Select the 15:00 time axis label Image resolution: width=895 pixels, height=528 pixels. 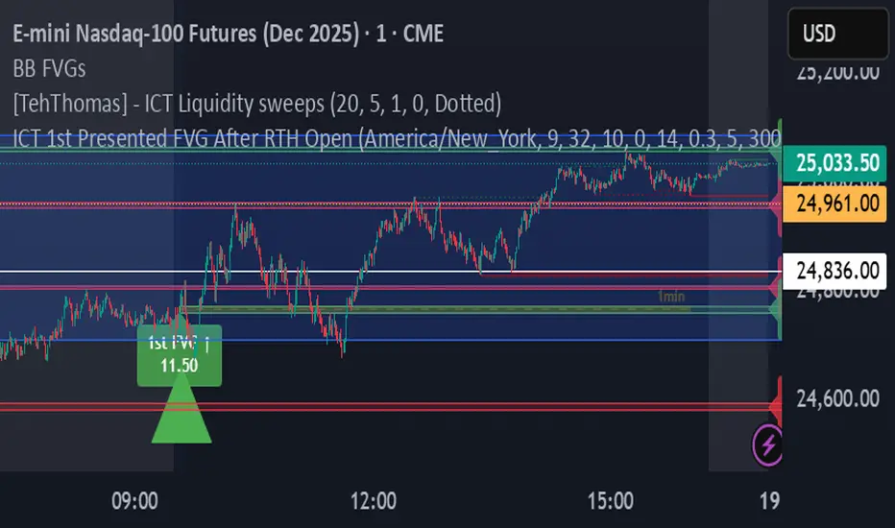click(x=612, y=500)
